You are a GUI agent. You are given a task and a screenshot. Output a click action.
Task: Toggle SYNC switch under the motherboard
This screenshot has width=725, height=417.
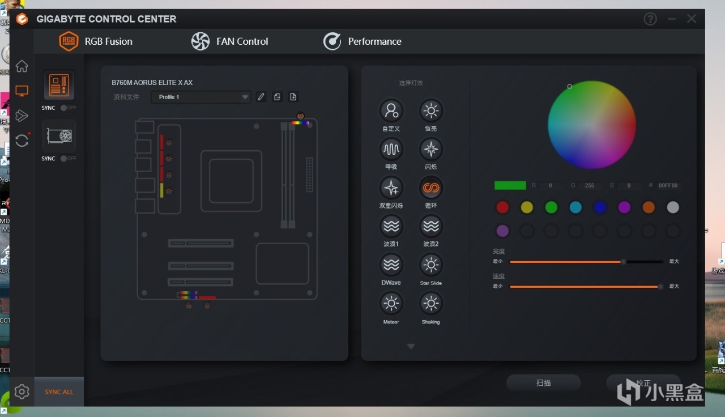pyautogui.click(x=68, y=108)
